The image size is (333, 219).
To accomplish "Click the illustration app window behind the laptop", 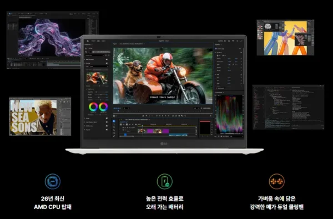I will pos(285,38).
